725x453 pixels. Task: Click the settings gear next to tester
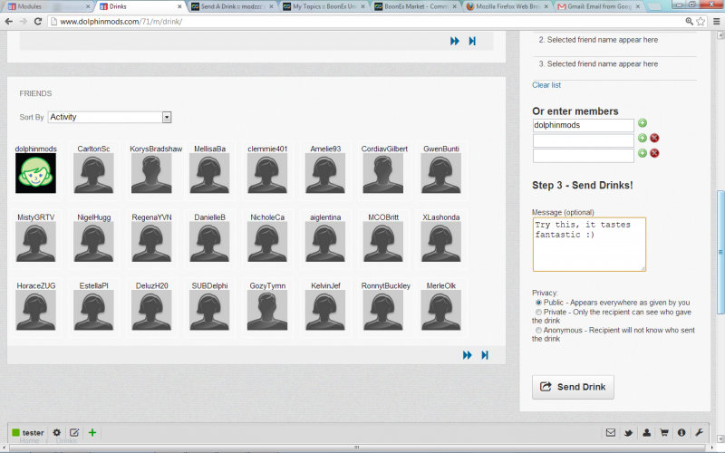[56, 433]
